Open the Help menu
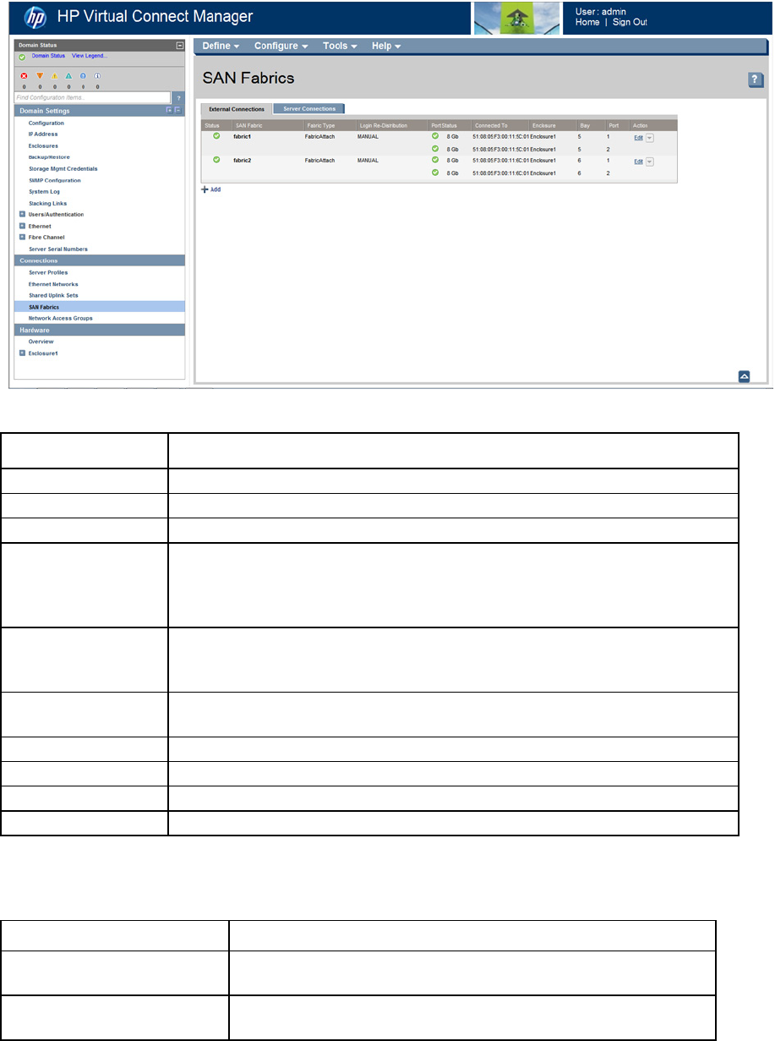 tap(386, 46)
